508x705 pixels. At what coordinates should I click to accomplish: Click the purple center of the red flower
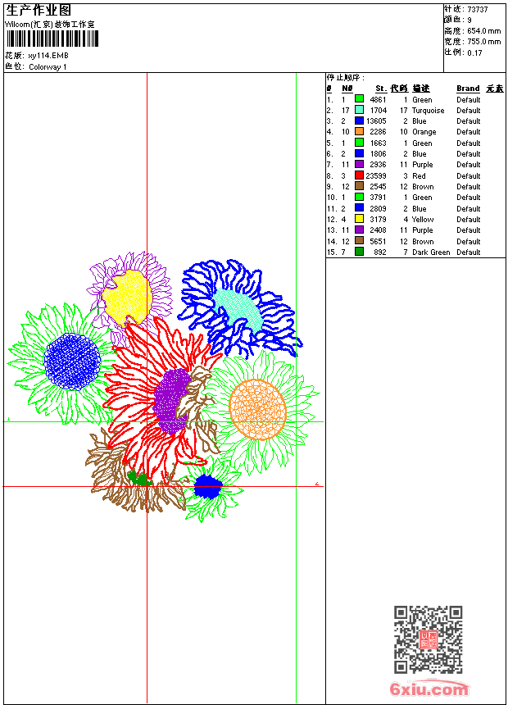172,400
